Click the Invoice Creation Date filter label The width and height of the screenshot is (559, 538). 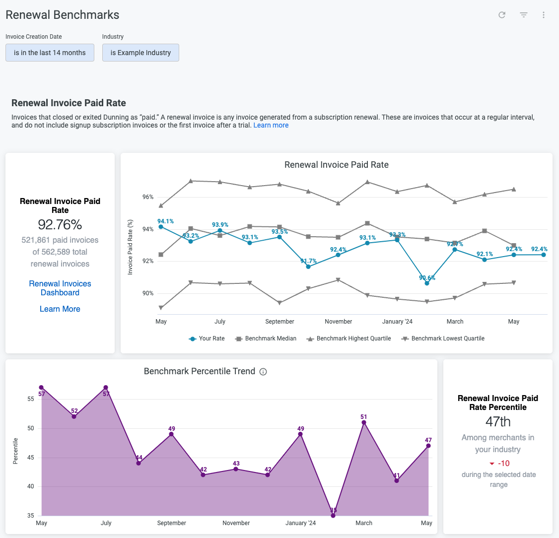[x=34, y=37]
